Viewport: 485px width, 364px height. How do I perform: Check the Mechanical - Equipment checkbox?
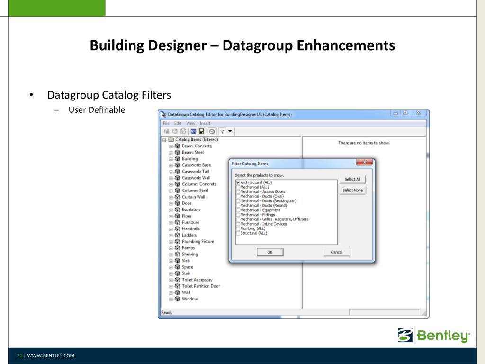coord(238,210)
